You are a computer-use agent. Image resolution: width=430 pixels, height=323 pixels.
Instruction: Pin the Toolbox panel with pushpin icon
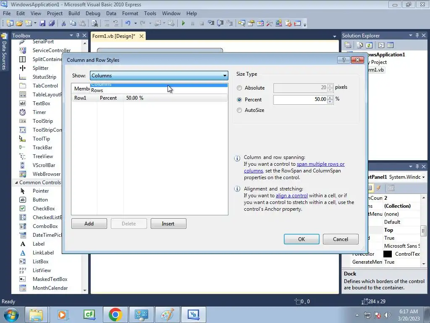pos(78,35)
